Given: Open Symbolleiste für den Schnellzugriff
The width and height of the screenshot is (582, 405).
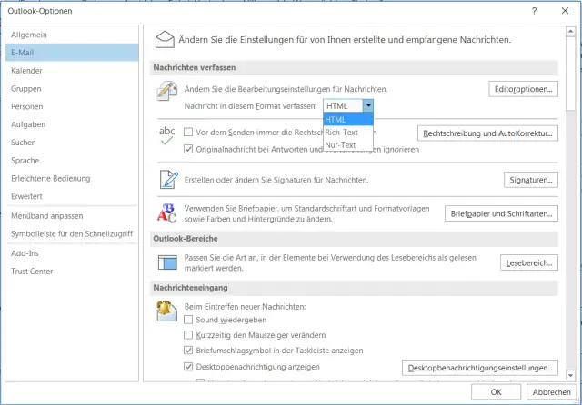Looking at the screenshot, I should pos(72,233).
